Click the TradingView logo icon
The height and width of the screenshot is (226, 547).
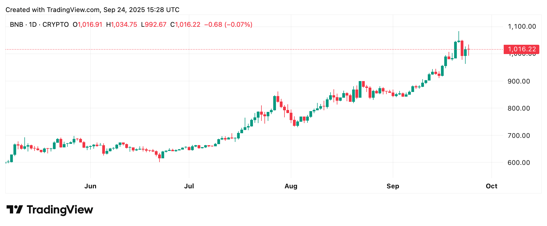coord(15,210)
